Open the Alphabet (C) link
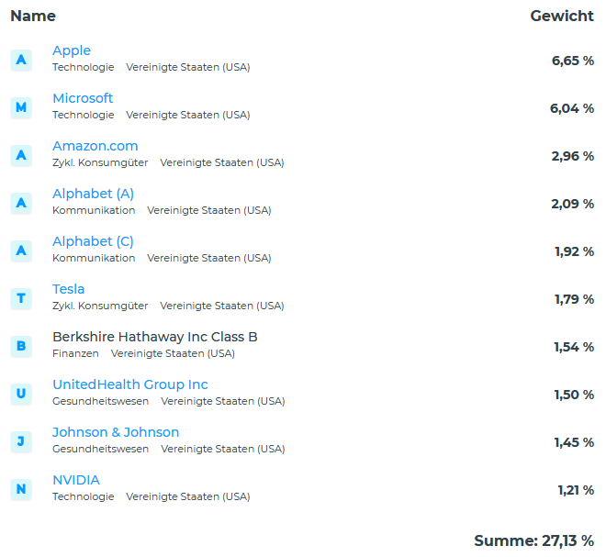Image resolution: width=606 pixels, height=557 pixels. pyautogui.click(x=93, y=241)
